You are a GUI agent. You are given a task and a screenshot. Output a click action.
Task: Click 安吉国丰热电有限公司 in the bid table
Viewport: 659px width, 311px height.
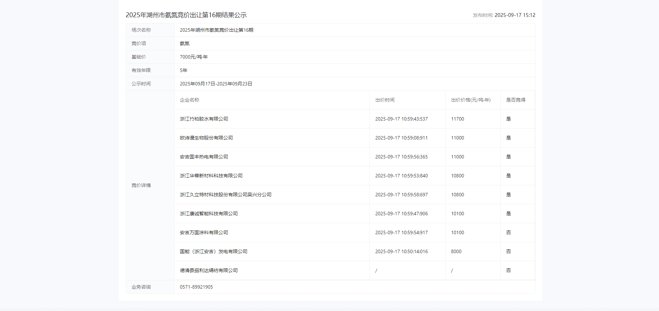coord(204,157)
